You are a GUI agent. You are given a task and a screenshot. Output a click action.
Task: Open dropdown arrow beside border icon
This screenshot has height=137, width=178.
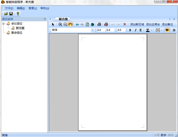[x=162, y=30]
